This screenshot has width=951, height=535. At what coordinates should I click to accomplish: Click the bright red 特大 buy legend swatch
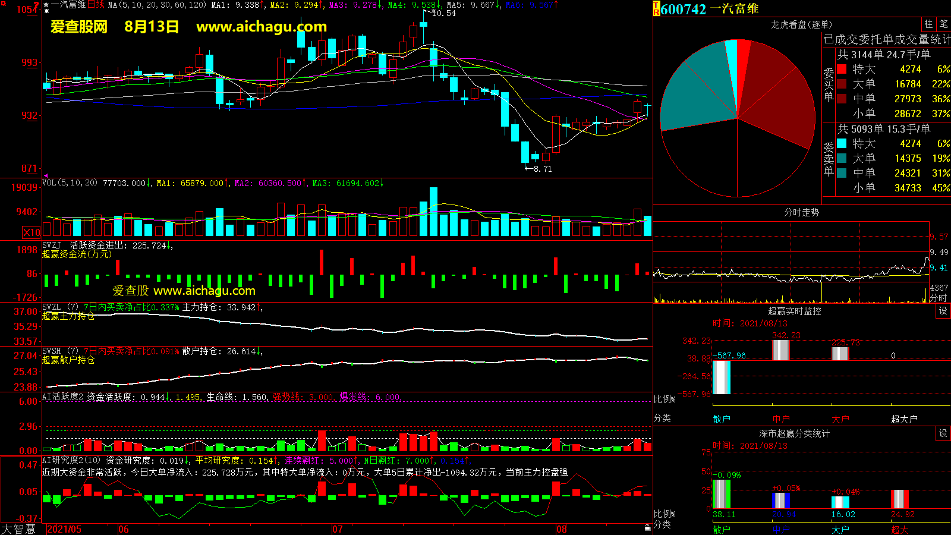(x=842, y=69)
